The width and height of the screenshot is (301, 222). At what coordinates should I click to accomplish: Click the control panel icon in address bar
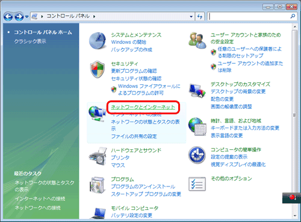[35, 16]
